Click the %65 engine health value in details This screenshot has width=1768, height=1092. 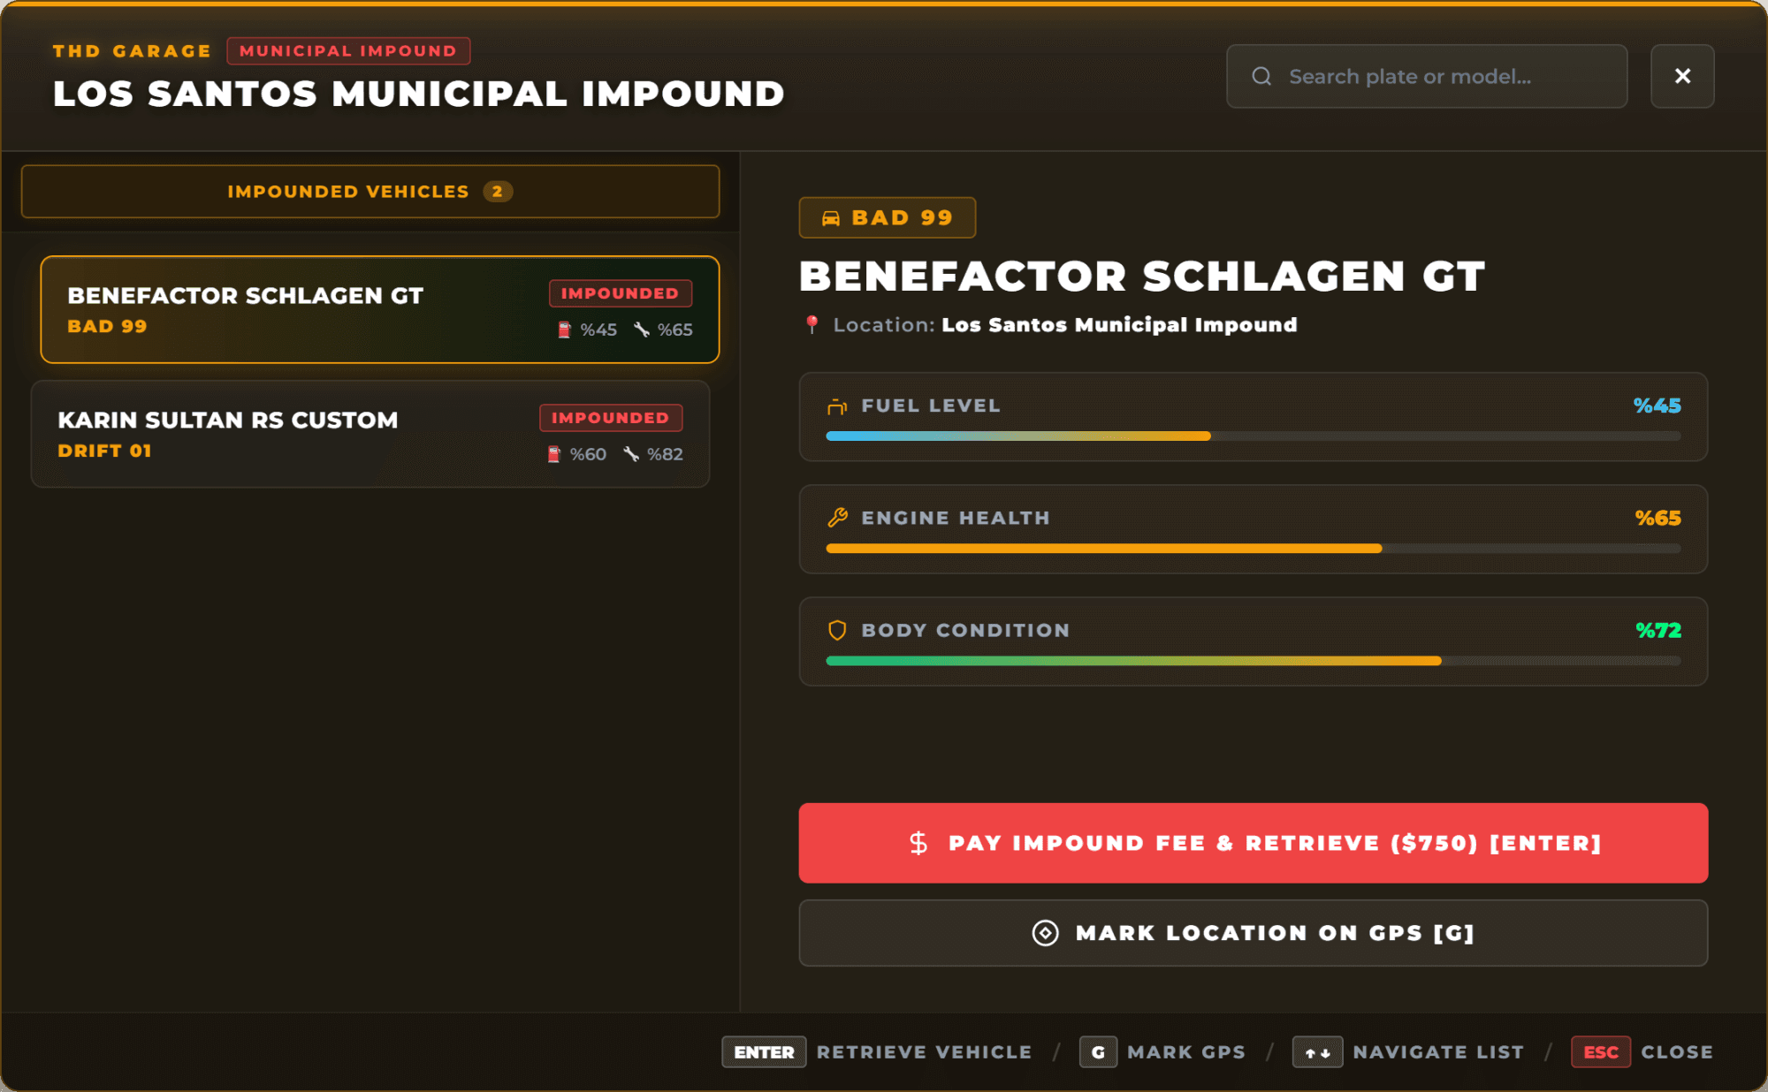coord(1658,518)
